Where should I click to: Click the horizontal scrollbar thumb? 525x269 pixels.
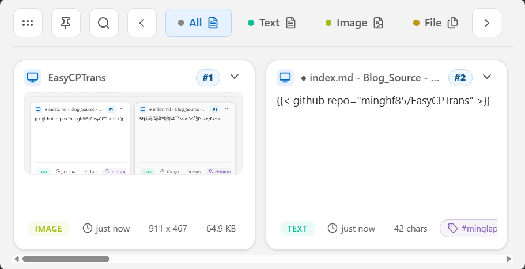pyautogui.click(x=66, y=259)
